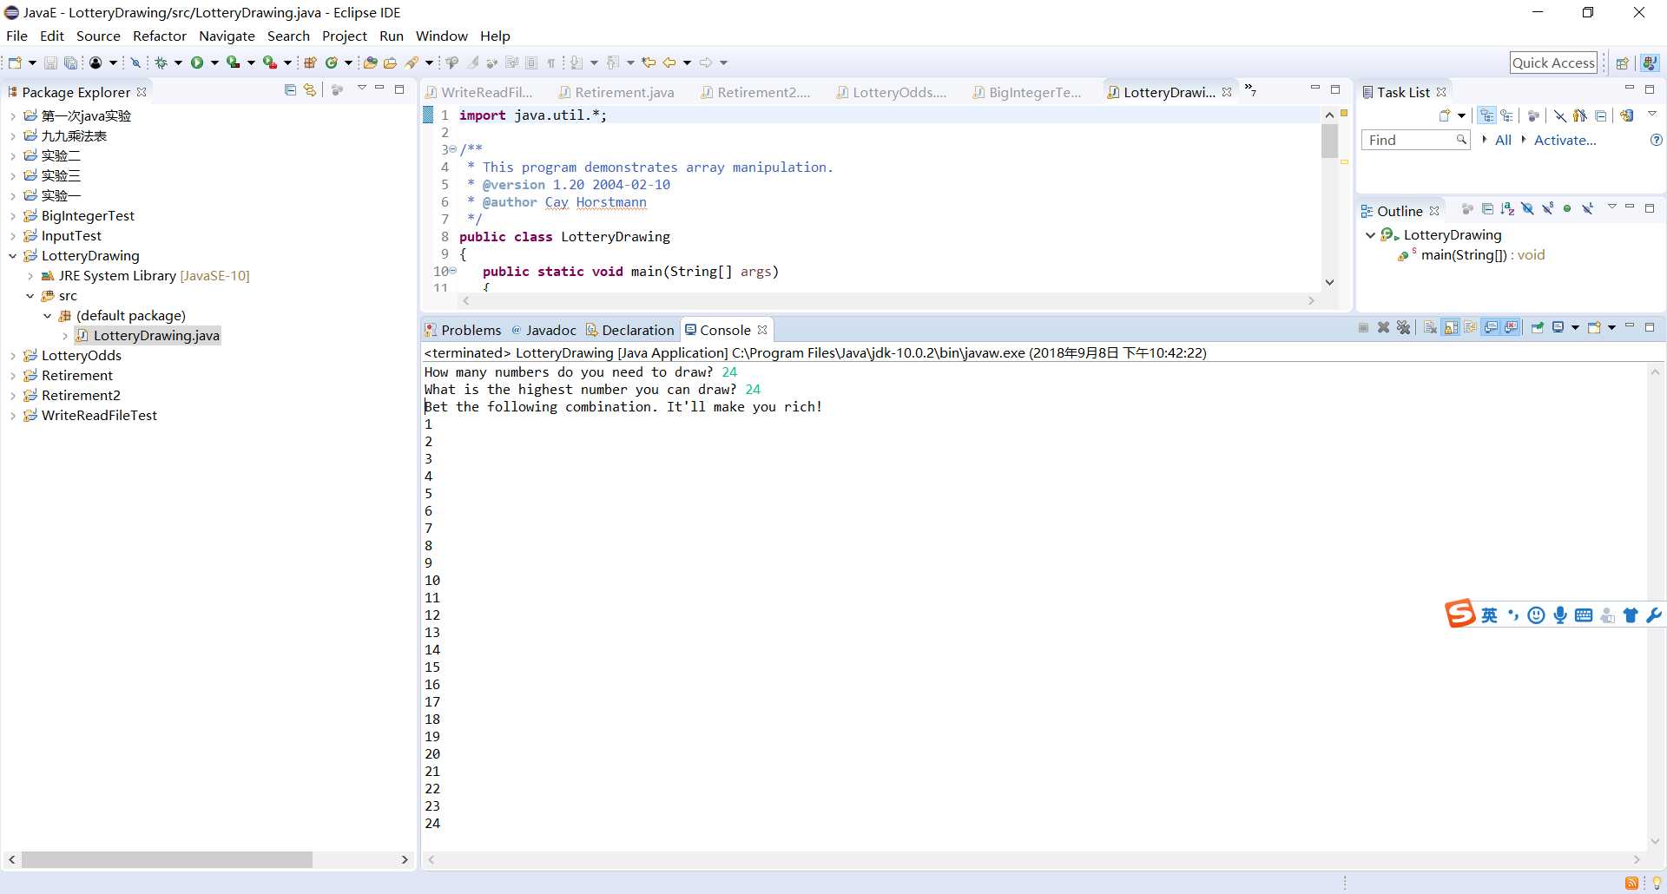Image resolution: width=1667 pixels, height=894 pixels.
Task: Click the Quick Access input field
Action: pos(1553,62)
